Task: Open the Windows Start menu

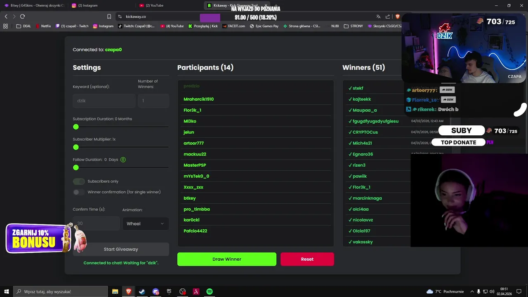Action: point(6,292)
